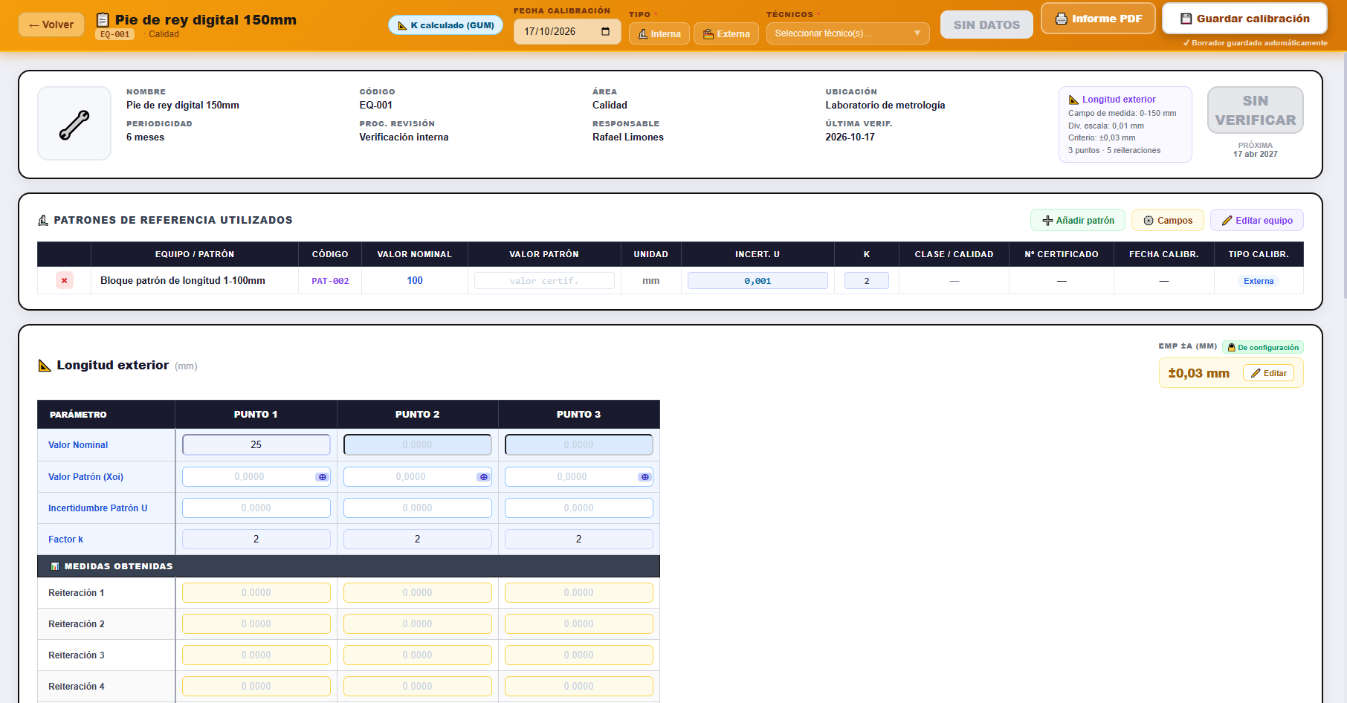Generate Informe PDF report
This screenshot has width=1347, height=703.
1098,19
